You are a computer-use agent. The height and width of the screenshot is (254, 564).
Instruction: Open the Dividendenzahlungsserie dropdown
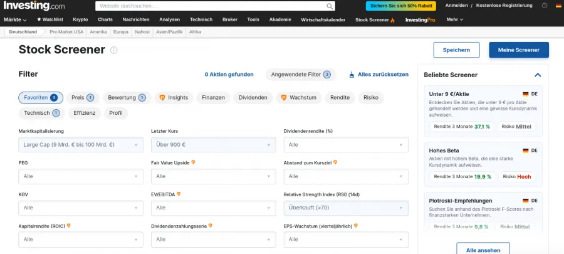tap(213, 240)
